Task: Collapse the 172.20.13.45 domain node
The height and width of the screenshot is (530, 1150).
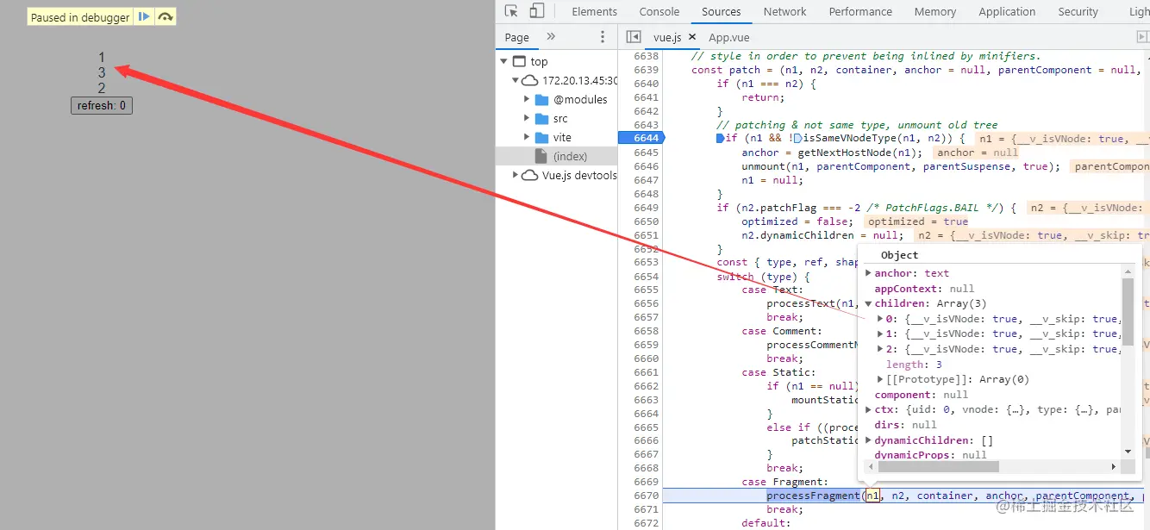Action: tap(516, 80)
